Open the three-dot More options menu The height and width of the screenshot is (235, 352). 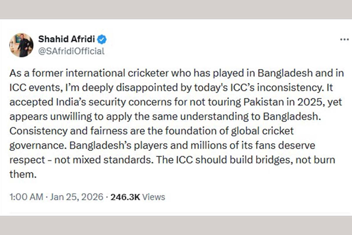(x=344, y=39)
